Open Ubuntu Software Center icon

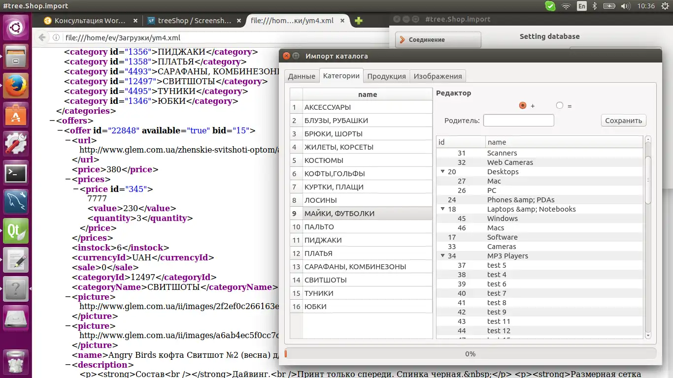[16, 115]
